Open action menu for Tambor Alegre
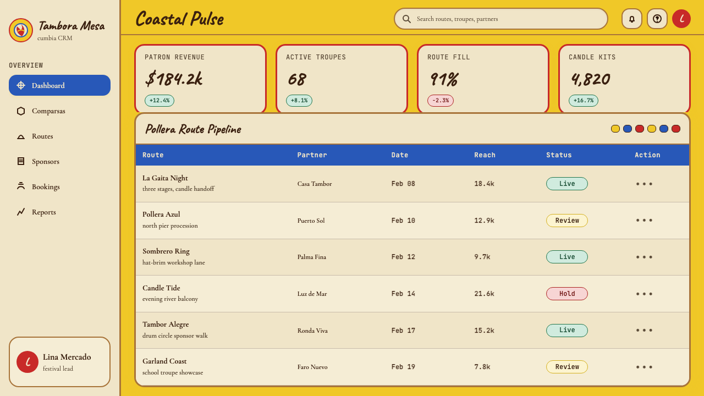 [644, 330]
